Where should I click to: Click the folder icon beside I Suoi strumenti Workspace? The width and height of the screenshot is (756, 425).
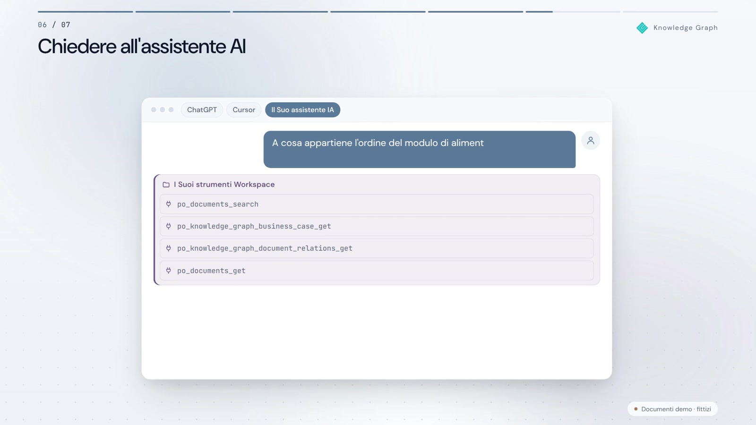point(166,185)
